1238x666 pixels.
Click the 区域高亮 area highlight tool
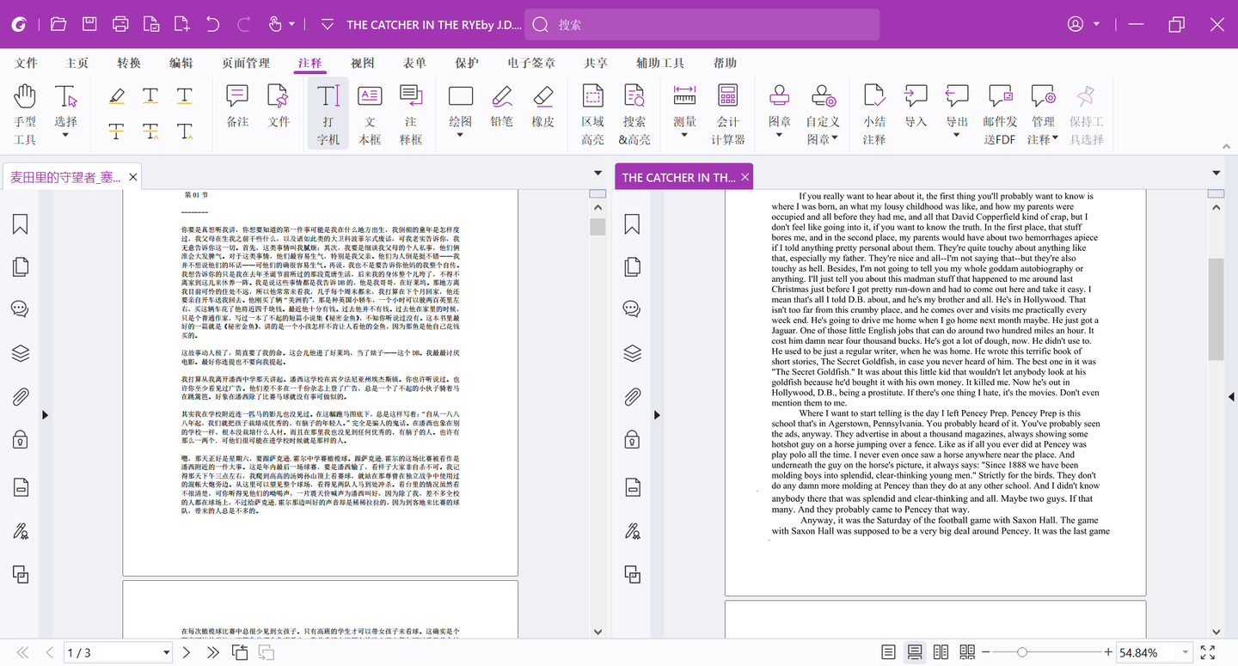(x=592, y=115)
